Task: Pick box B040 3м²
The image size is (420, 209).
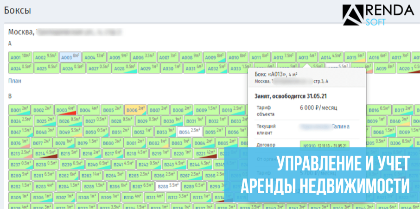Action: [399, 121]
